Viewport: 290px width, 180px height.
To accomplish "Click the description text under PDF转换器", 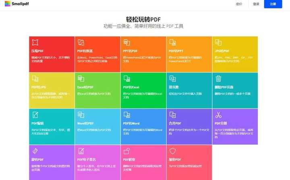I will [97, 59].
